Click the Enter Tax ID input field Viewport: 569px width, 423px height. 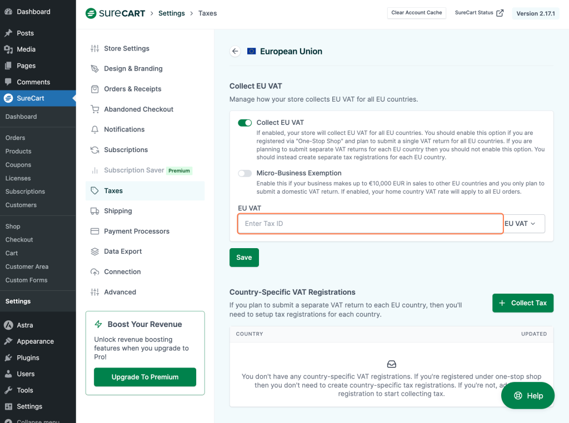click(x=370, y=224)
